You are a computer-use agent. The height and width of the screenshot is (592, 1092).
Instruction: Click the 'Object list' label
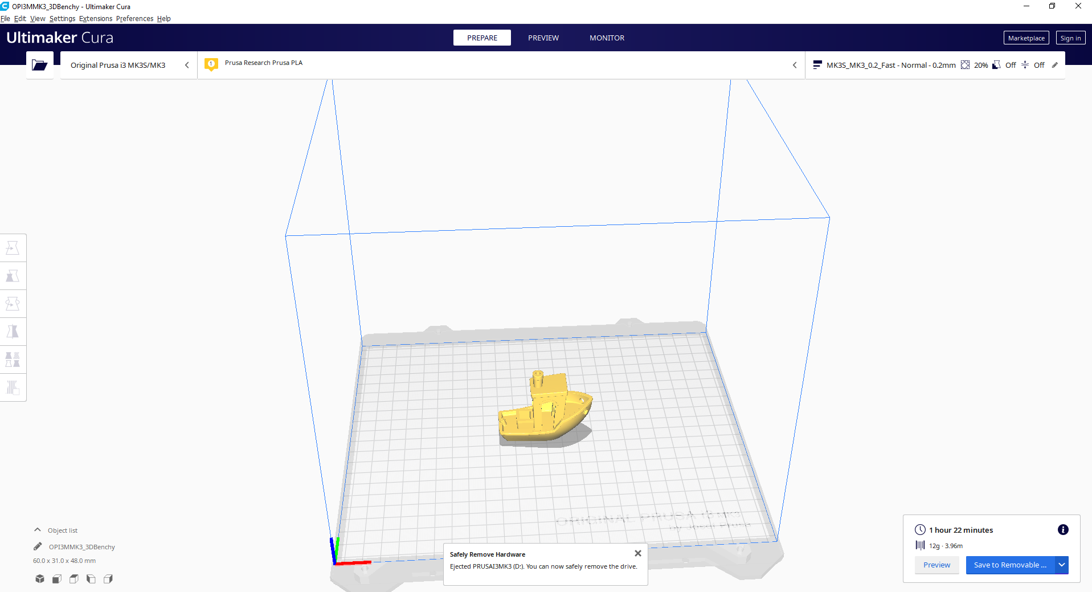click(x=63, y=530)
